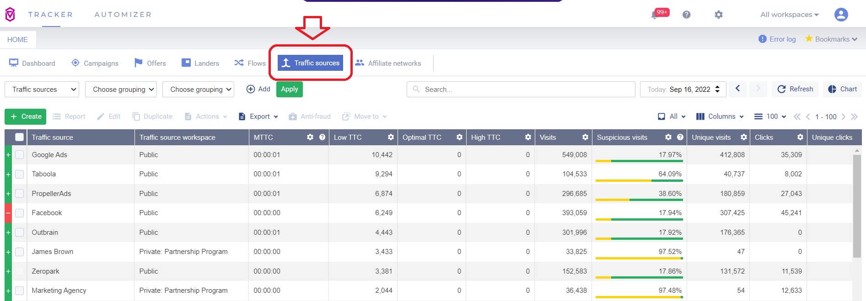Switch to the Landers tab

coord(200,63)
